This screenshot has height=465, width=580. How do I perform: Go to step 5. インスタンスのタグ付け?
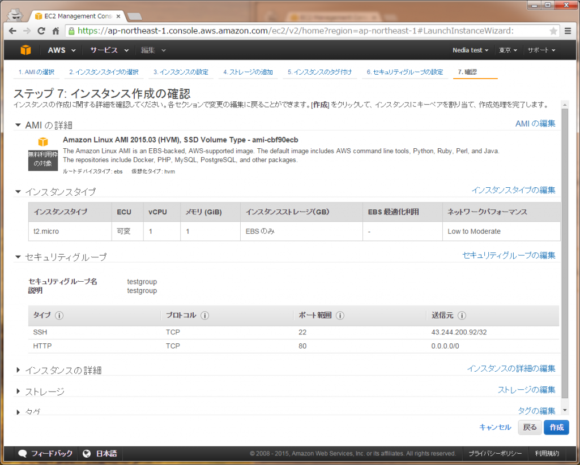pos(319,72)
